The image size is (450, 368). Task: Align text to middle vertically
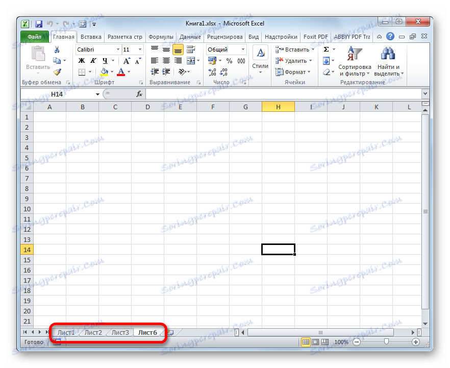pyautogui.click(x=166, y=50)
